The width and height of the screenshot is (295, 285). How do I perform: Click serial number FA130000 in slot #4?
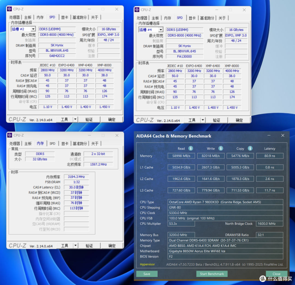pyautogui.click(x=185, y=57)
